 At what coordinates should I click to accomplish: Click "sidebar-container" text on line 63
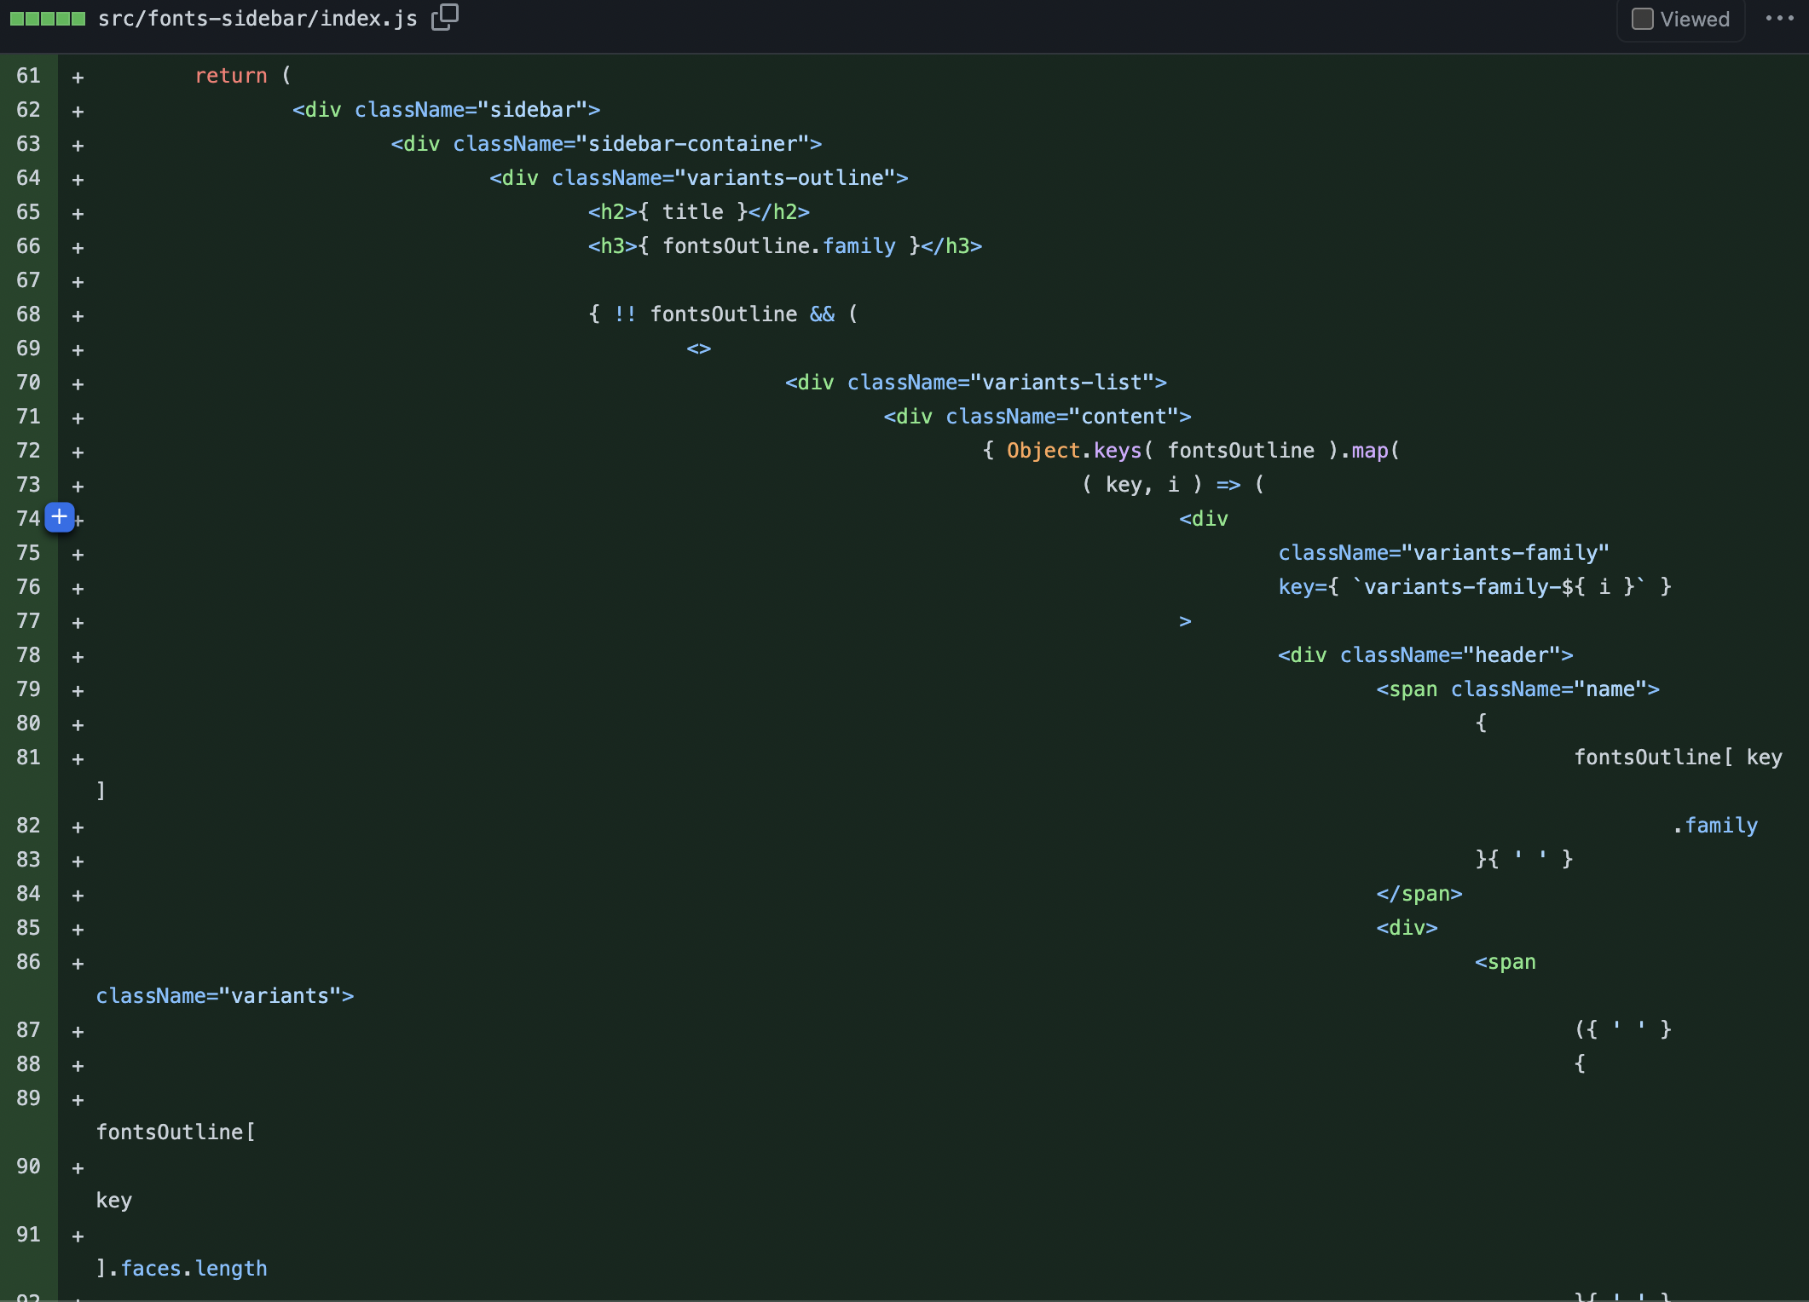tap(698, 144)
